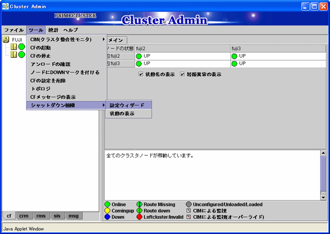This screenshot has height=234, width=330.
Task: Switch to the crm tab
Action: coord(24,216)
